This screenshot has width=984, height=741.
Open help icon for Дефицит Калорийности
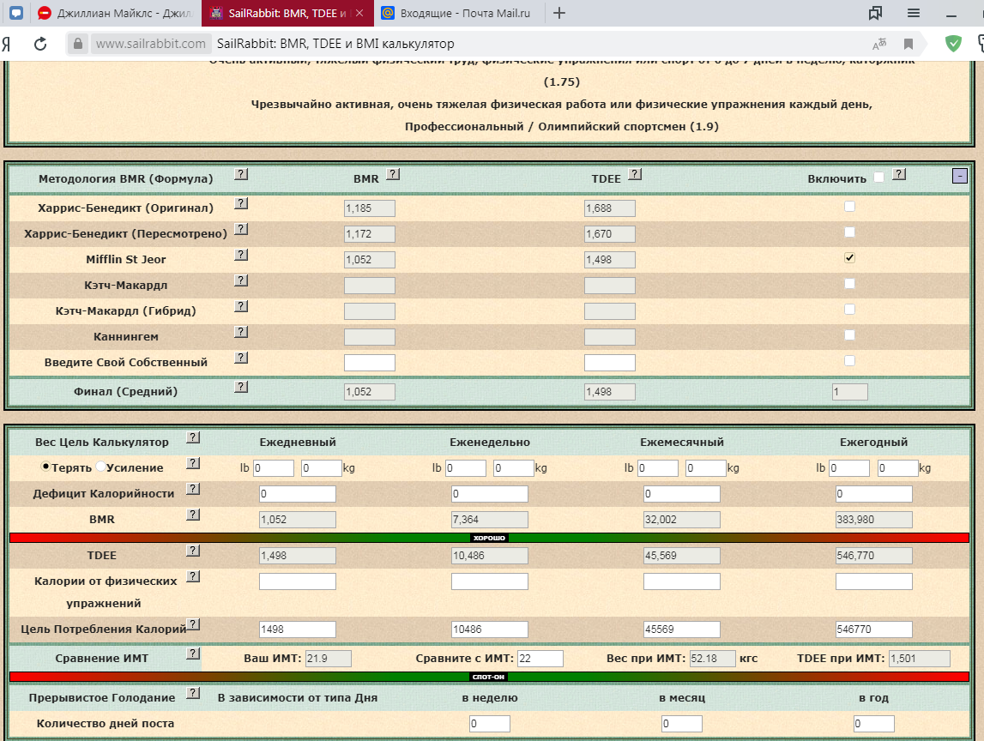[193, 489]
